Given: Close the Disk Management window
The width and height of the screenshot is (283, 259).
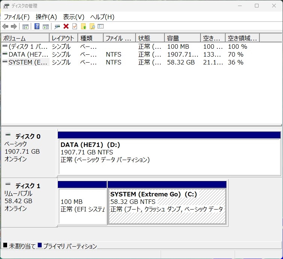Looking at the screenshot, I should 274,6.
